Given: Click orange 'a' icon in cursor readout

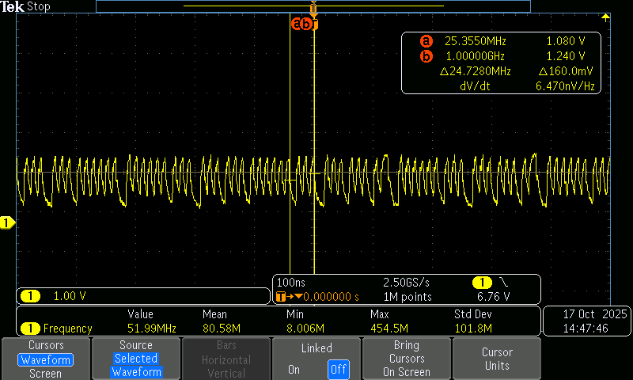Looking at the screenshot, I should (x=426, y=41).
